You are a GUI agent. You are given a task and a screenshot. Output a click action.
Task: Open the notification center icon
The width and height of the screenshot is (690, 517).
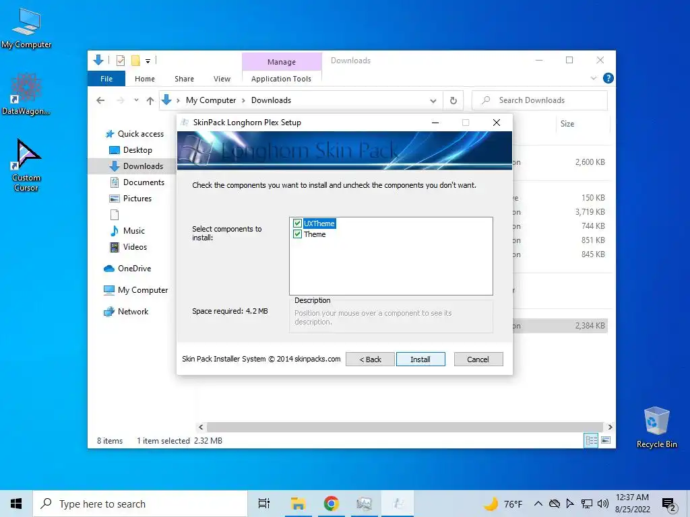click(x=669, y=504)
